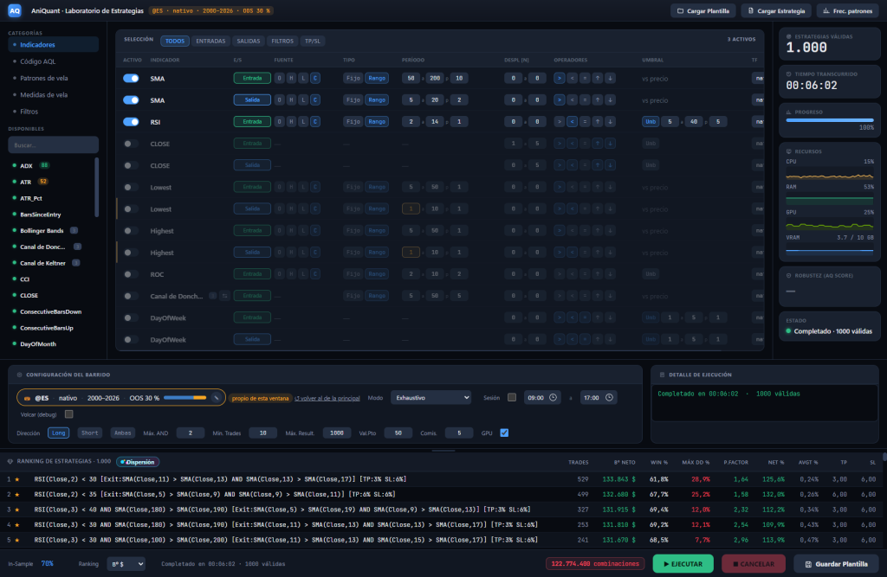Open the Modo dropdown set to Exhaustivo
The width and height of the screenshot is (887, 577).
click(431, 398)
